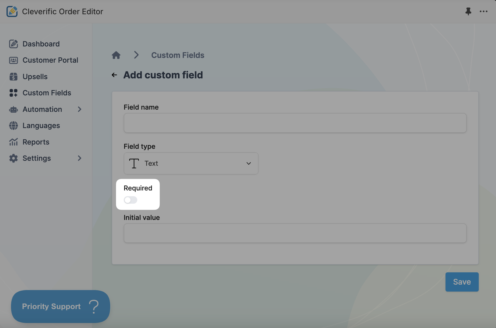496x328 pixels.
Task: Expand the Automation submenu chevron
Action: coord(79,109)
